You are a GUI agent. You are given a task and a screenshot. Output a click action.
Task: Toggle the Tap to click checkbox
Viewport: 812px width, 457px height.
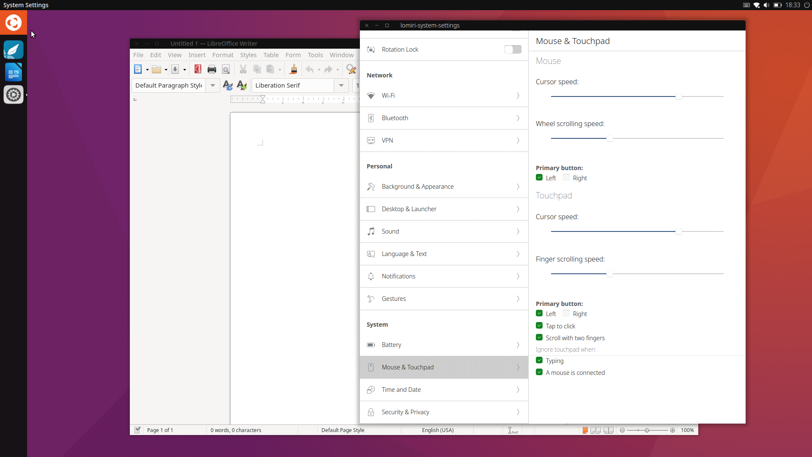pyautogui.click(x=539, y=326)
